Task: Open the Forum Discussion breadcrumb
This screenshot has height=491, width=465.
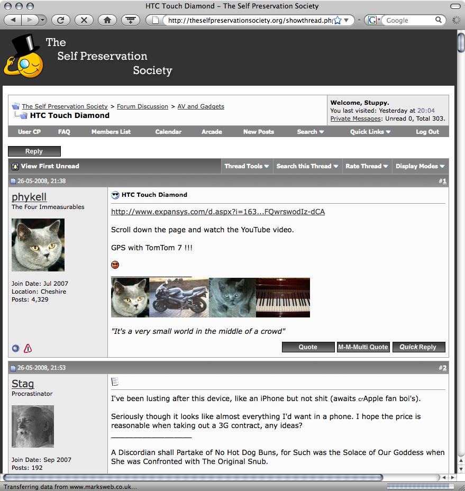Action: coord(142,106)
